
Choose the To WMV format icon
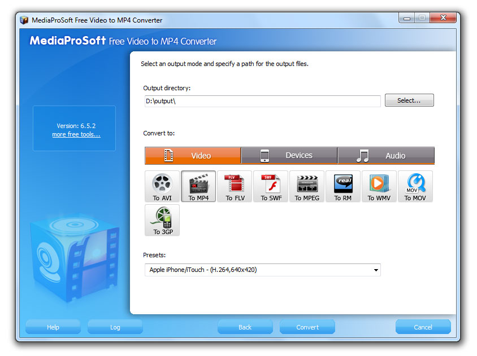(379, 186)
